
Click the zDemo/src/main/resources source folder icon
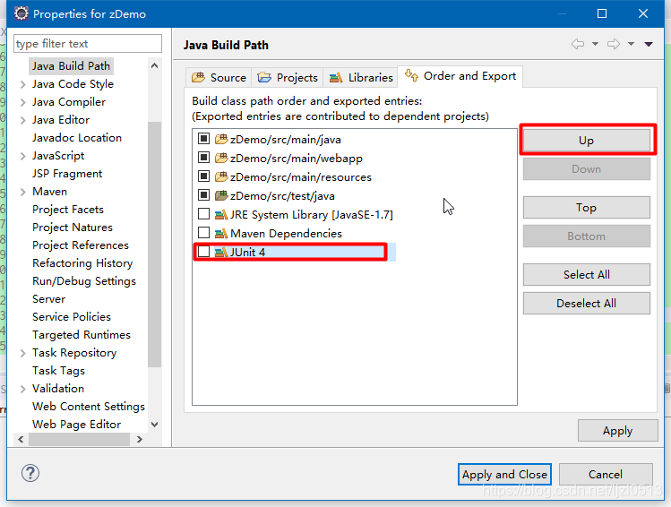click(221, 176)
